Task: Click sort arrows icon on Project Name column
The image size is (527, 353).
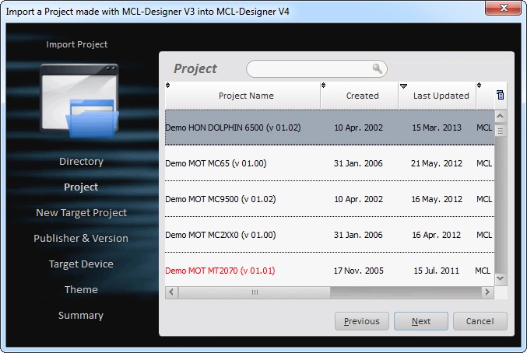Action: (168, 86)
